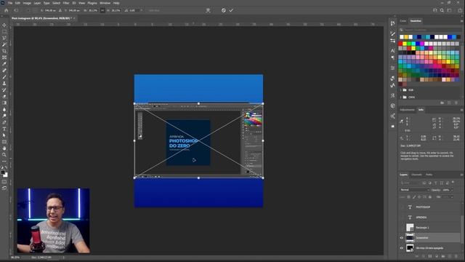The image size is (465, 262).
Task: Switch to the Adjustments tab
Action: [407, 110]
